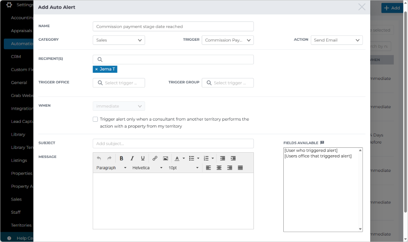The image size is (408, 242).
Task: Open 10pt font size dropdown
Action: pyautogui.click(x=184, y=168)
